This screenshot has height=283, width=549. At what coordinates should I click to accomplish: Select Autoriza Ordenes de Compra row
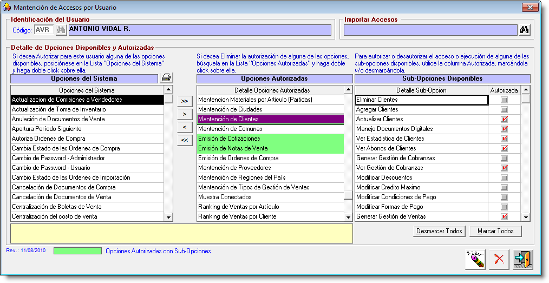87,139
